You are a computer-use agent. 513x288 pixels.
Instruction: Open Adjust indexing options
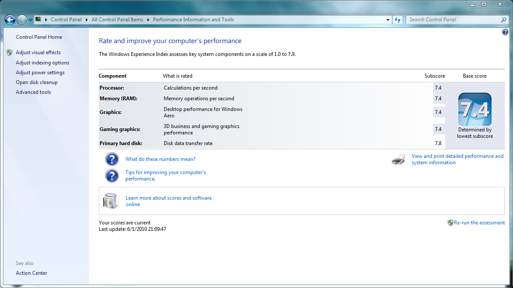tap(42, 63)
